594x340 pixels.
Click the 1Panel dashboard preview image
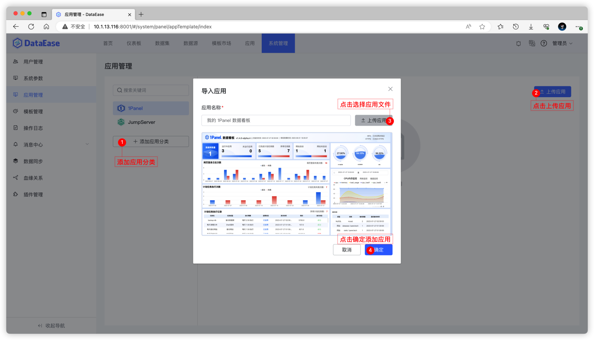[x=297, y=184]
